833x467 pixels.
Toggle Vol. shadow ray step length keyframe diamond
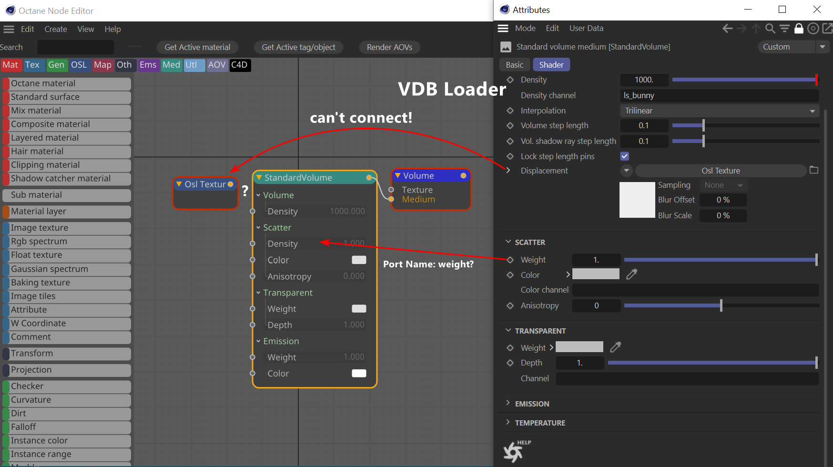click(510, 141)
